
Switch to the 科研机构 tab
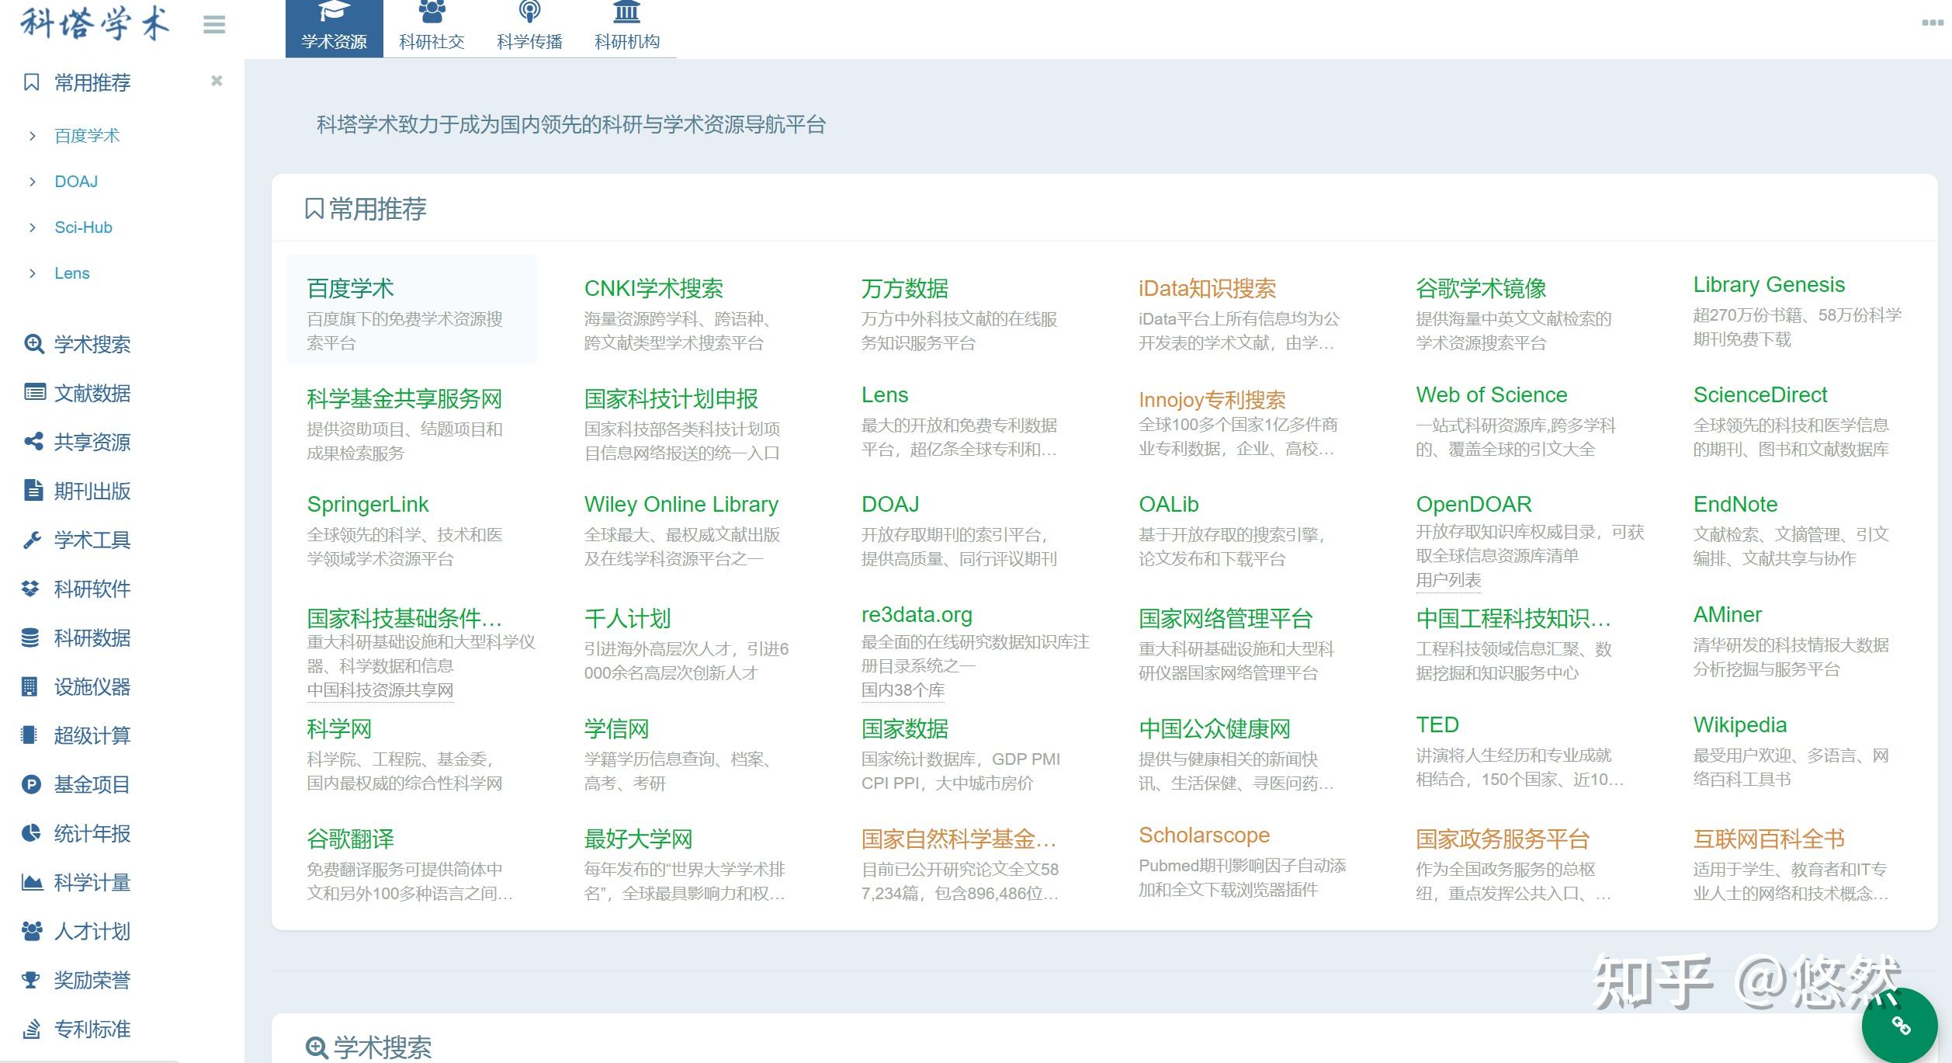pyautogui.click(x=627, y=29)
